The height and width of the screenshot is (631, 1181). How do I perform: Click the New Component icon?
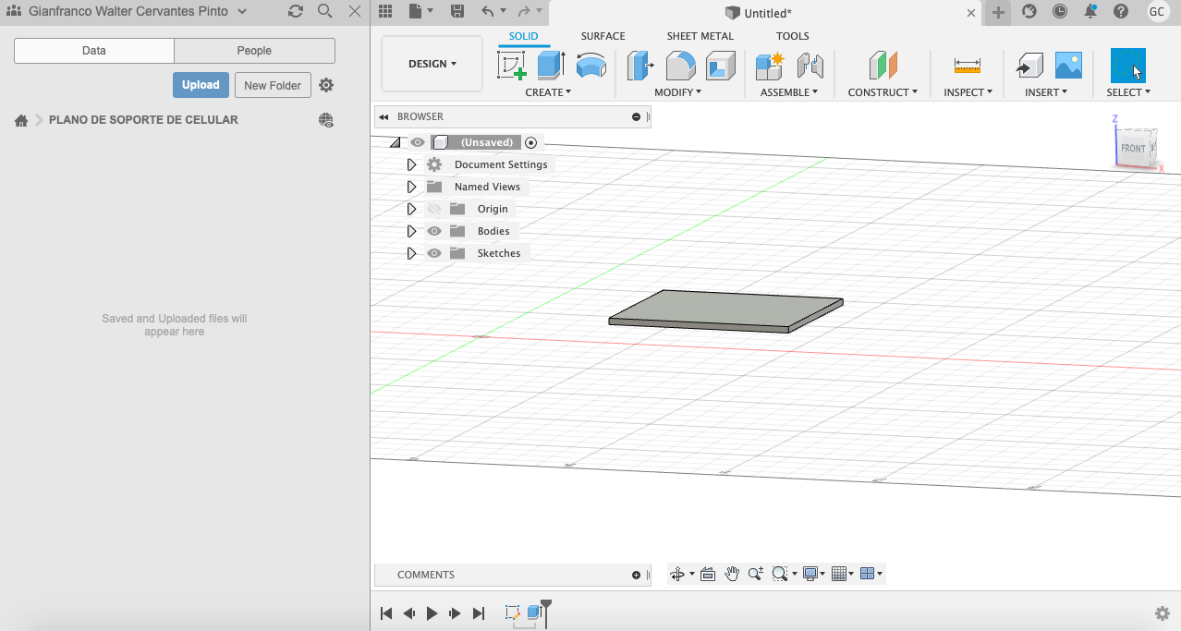point(770,66)
